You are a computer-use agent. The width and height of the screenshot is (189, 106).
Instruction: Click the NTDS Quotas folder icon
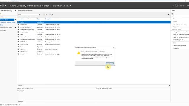[18, 42]
